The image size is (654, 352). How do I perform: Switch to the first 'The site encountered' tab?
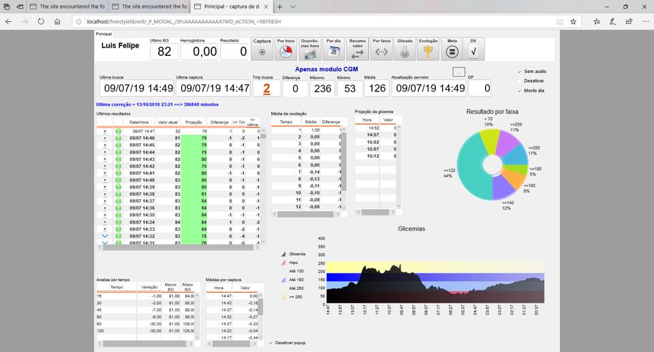click(67, 7)
